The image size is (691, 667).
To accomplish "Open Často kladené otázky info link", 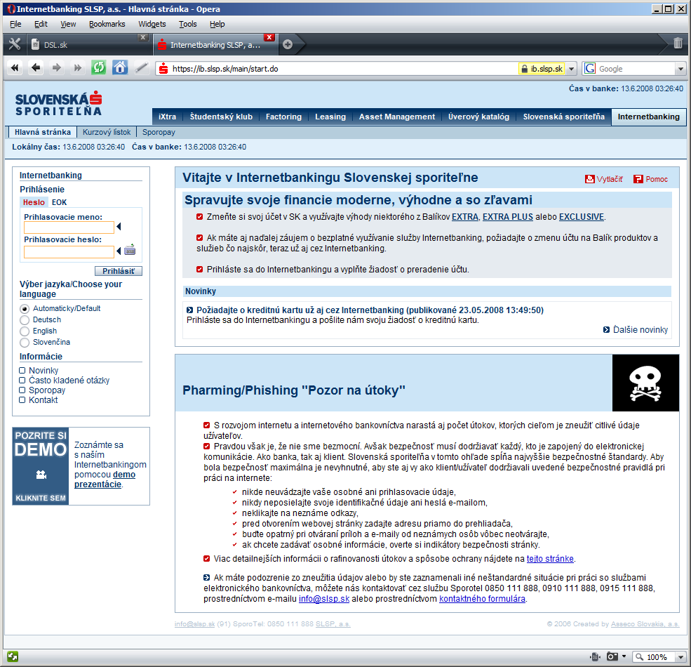I will [69, 381].
